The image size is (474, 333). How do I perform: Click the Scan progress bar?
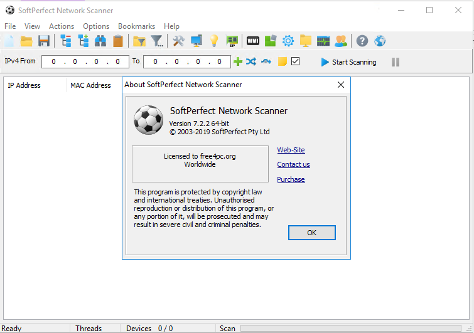pos(351,328)
